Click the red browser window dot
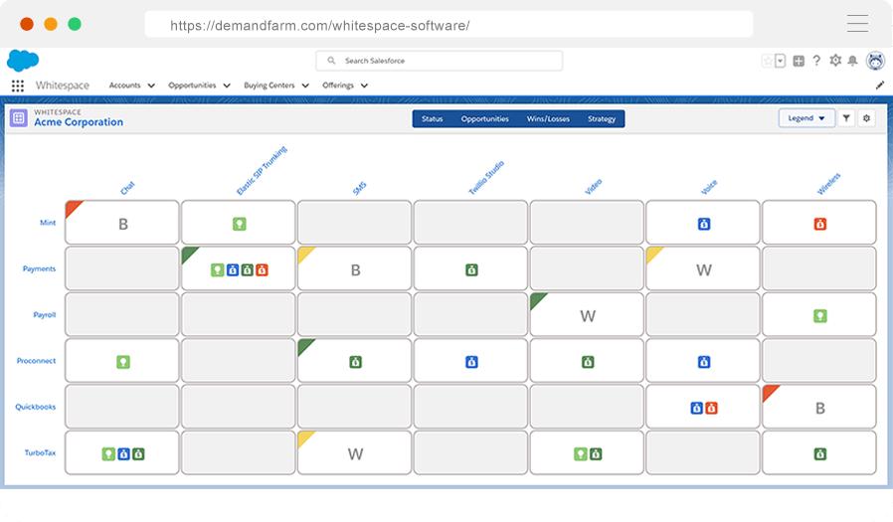 [x=27, y=24]
